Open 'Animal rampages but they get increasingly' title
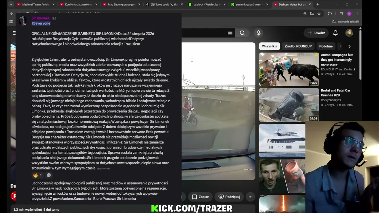 tap(337, 60)
